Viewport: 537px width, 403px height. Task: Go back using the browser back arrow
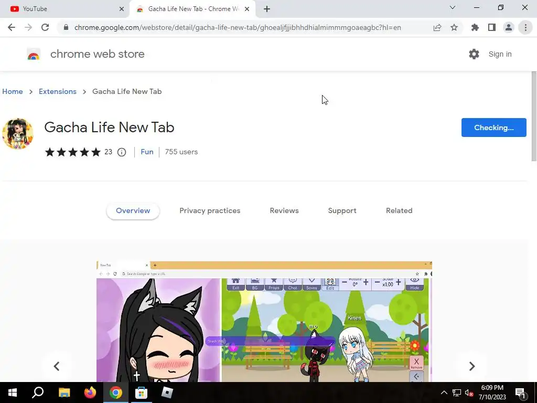pos(12,27)
